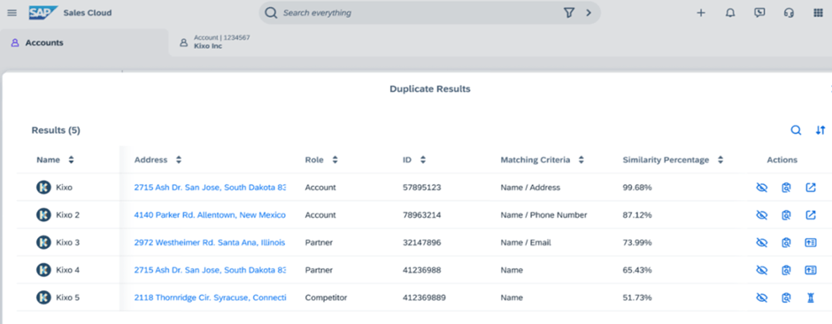The width and height of the screenshot is (832, 324).
Task: Click the Kixo 5 avatar logo
Action: [43, 297]
